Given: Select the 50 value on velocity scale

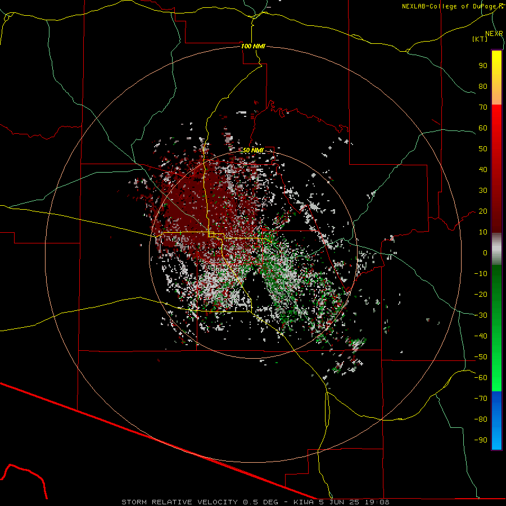Looking at the screenshot, I should coord(483,149).
